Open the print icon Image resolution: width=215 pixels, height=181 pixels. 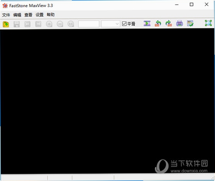(x=179, y=23)
